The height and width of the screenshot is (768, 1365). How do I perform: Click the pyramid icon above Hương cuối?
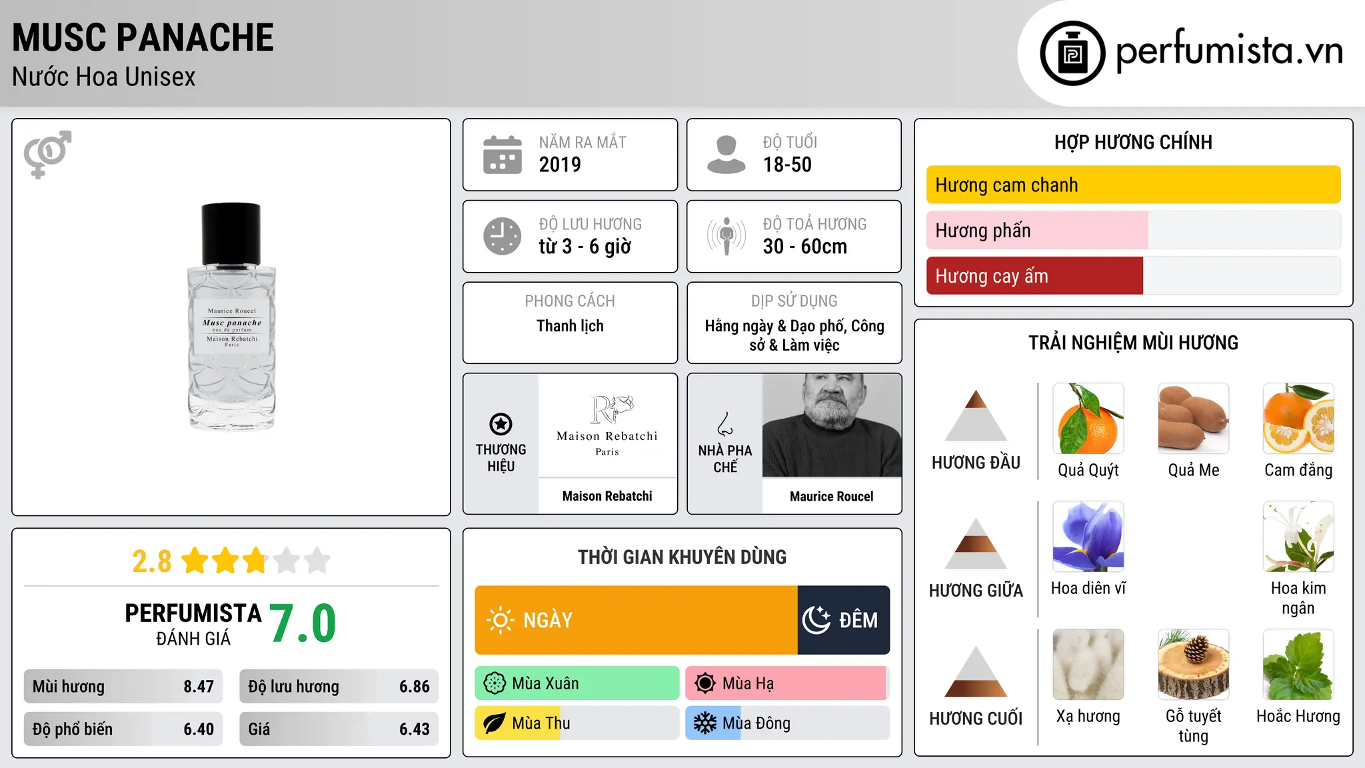click(976, 671)
